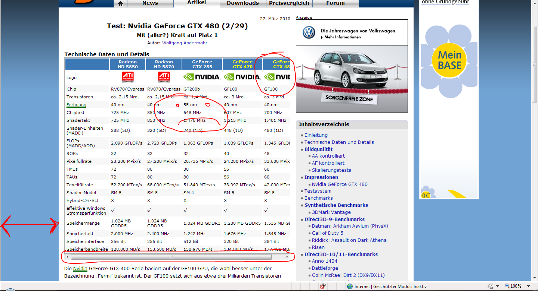Open Direct3D-9-Benchmarks contents link

point(334,219)
